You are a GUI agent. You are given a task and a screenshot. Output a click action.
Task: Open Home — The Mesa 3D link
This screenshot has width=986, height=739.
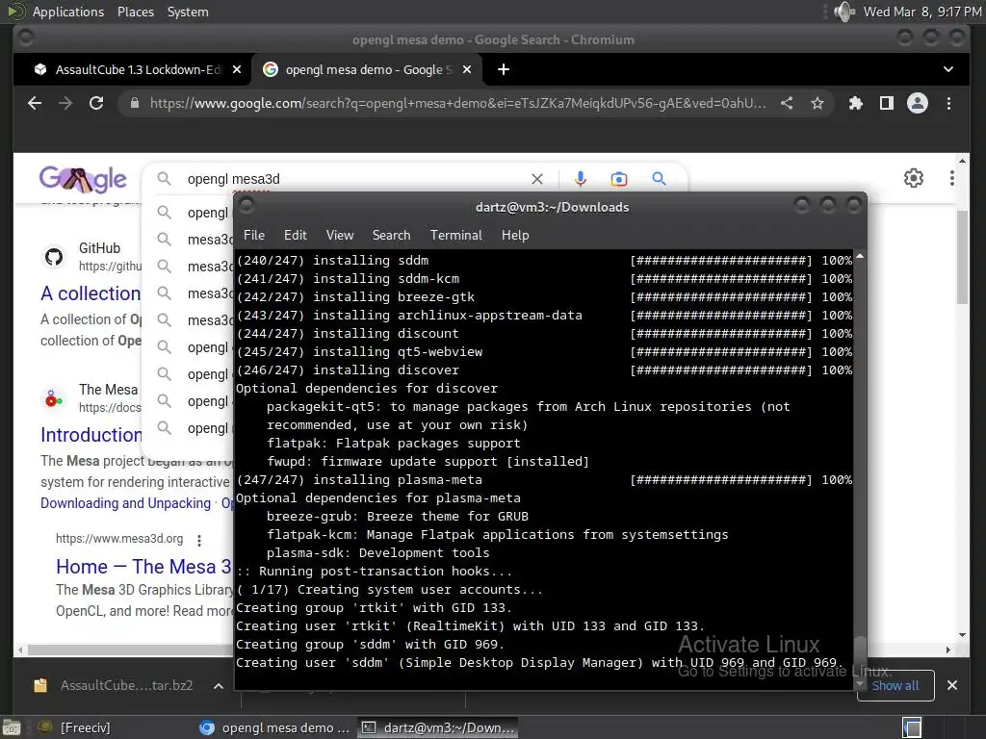click(144, 567)
